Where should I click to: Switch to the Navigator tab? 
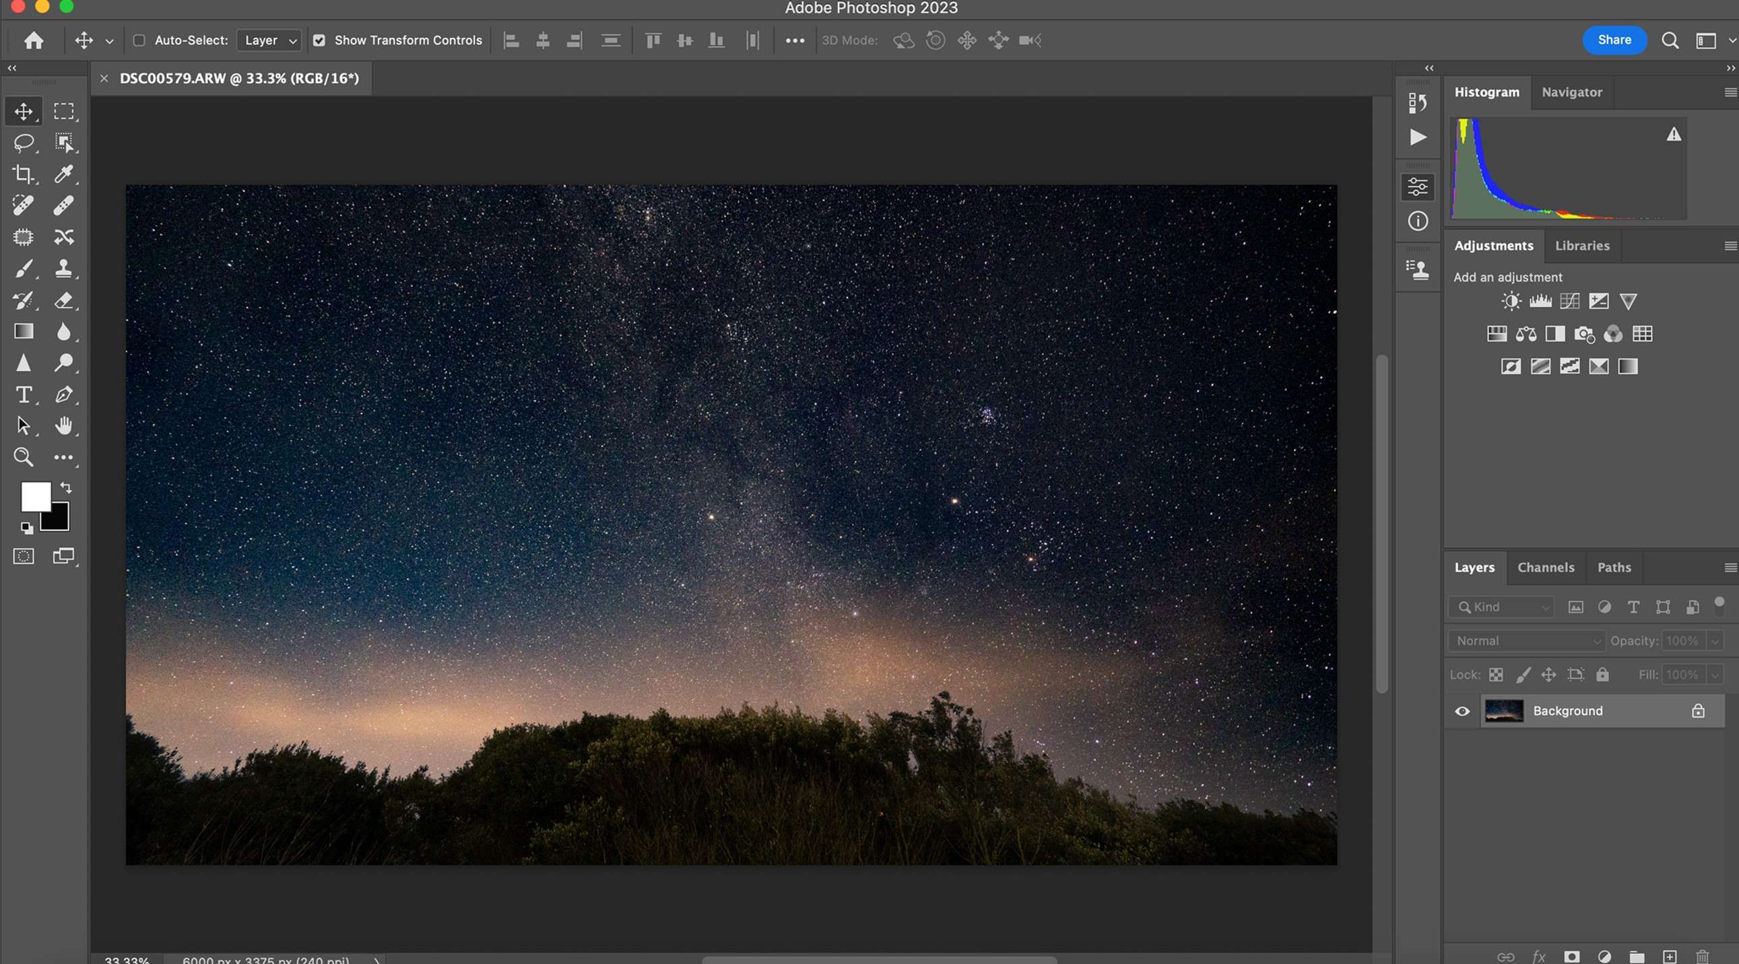click(1571, 92)
